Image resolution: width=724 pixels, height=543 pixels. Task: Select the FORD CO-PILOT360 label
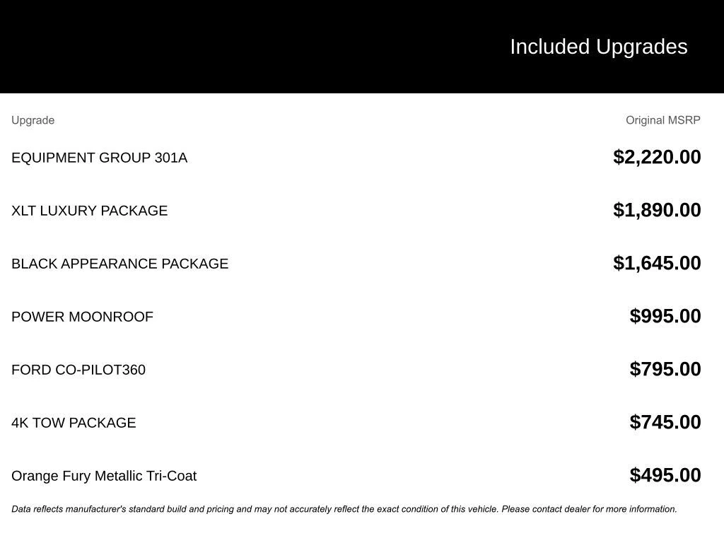(78, 370)
